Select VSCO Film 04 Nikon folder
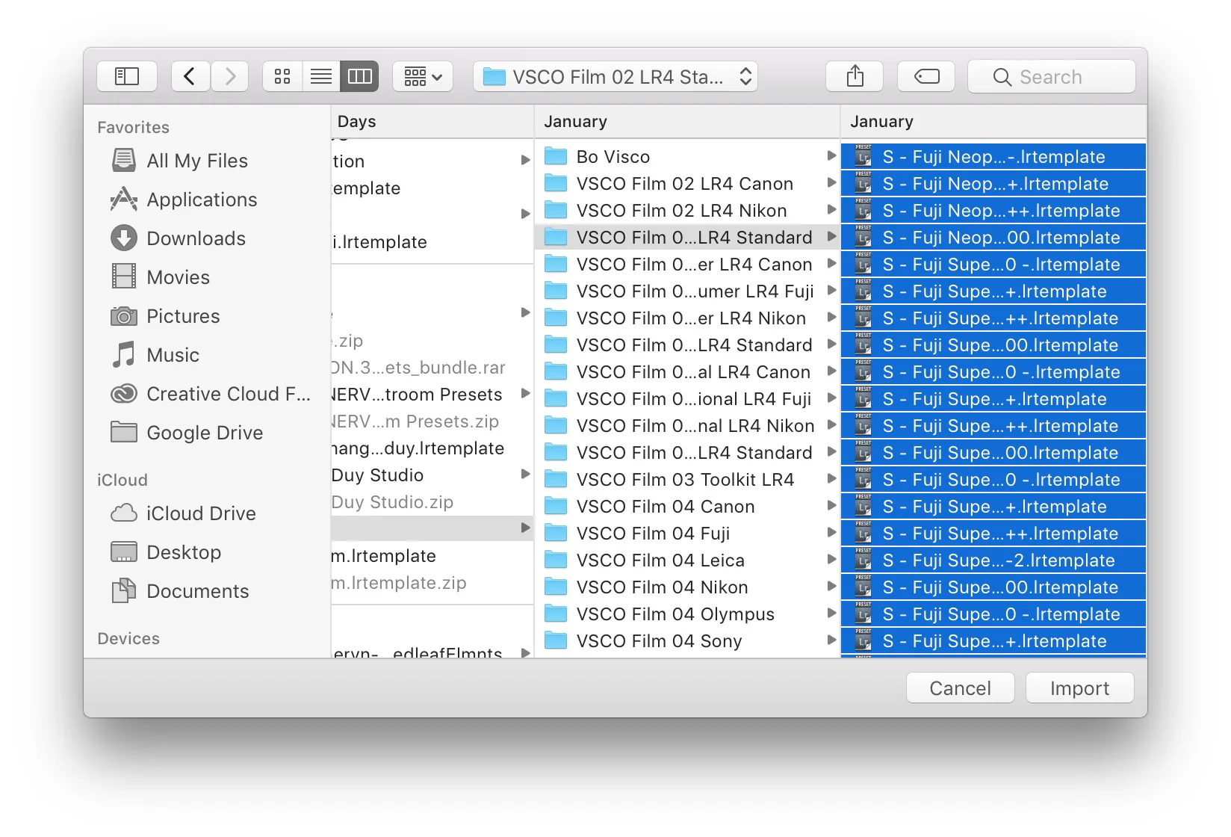 click(687, 587)
